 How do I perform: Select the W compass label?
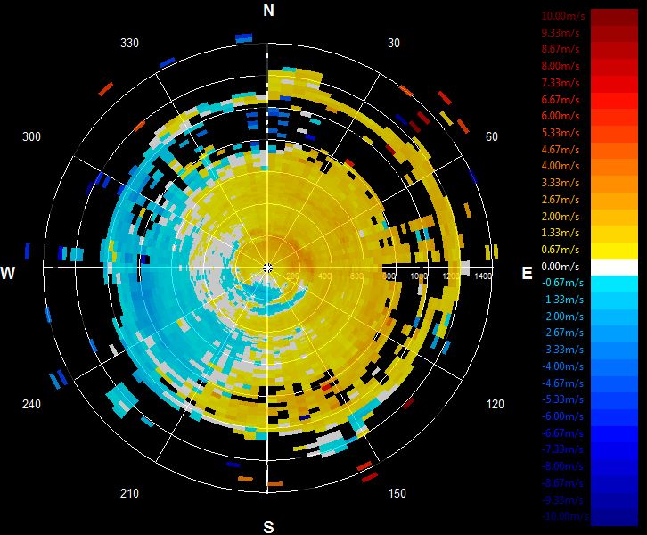point(8,273)
